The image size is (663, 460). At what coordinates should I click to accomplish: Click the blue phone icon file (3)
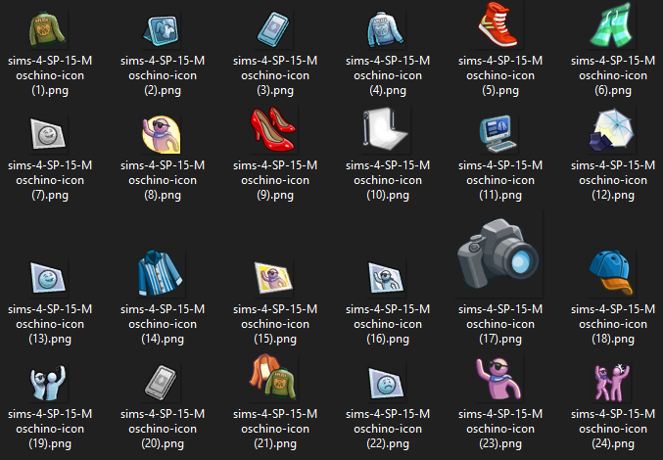click(x=273, y=28)
